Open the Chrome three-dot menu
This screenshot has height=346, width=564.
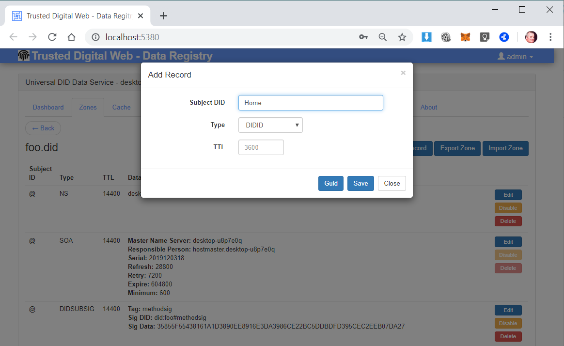point(550,37)
